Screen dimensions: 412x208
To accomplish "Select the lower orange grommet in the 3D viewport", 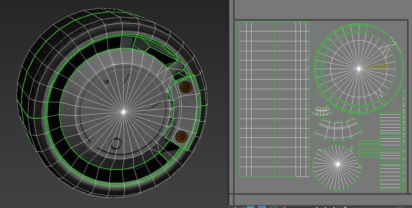I will [x=181, y=137].
